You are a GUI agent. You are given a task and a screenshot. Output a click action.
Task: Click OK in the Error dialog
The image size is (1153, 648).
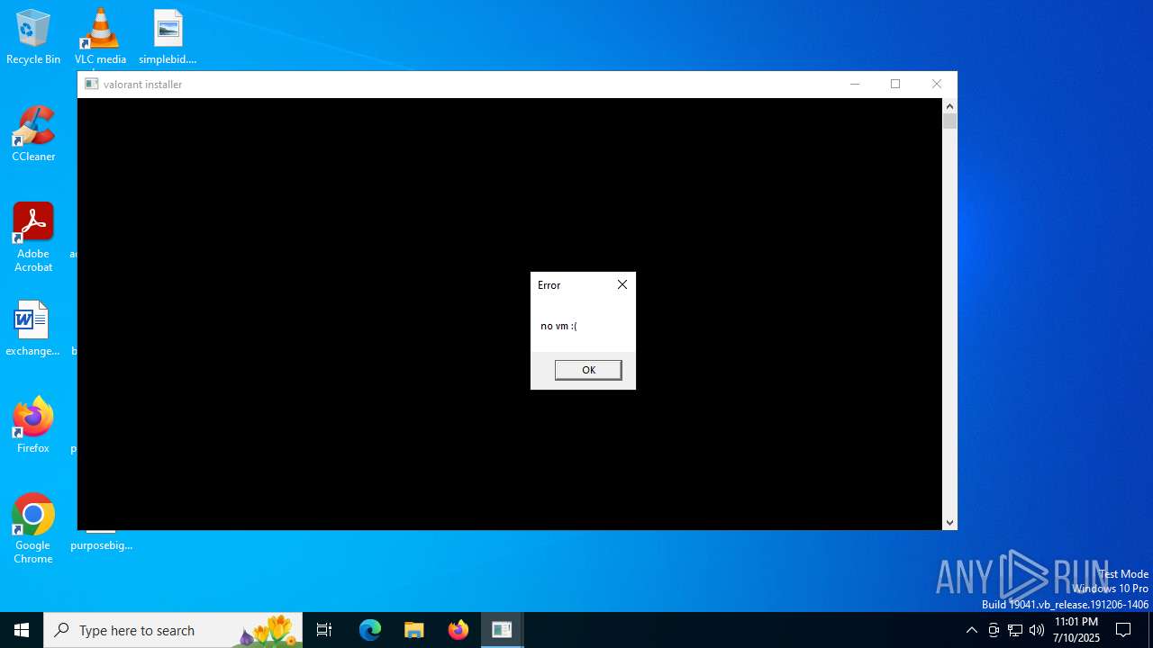[x=588, y=370]
